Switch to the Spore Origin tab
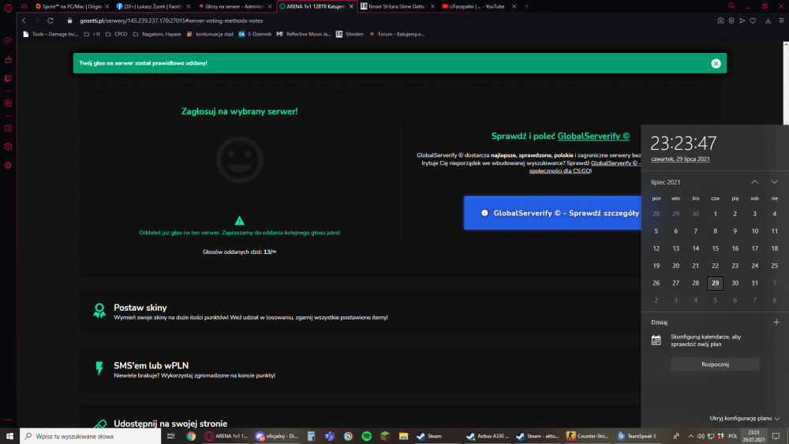Viewport: 789px width, 444px height. tap(72, 6)
